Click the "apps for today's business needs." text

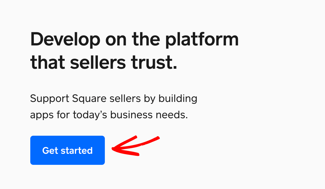[109, 115]
